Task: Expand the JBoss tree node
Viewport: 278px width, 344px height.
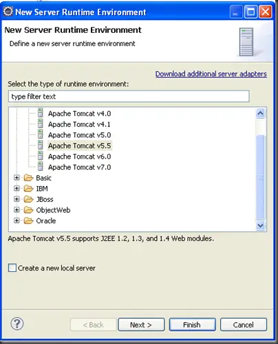Action: pos(17,199)
